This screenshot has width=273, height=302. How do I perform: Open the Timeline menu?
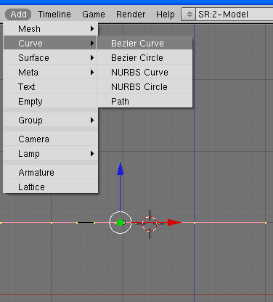54,15
